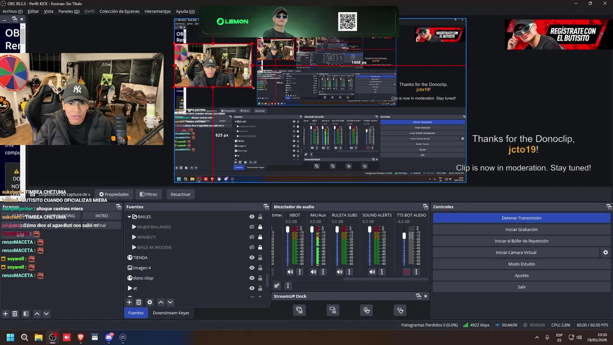Screen dimensions: 613x345
Task: Open SOUND ALERTS channel options menu dots
Action: click(x=382, y=272)
